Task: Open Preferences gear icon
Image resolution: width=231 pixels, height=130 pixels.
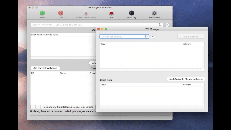Action: click(x=154, y=13)
